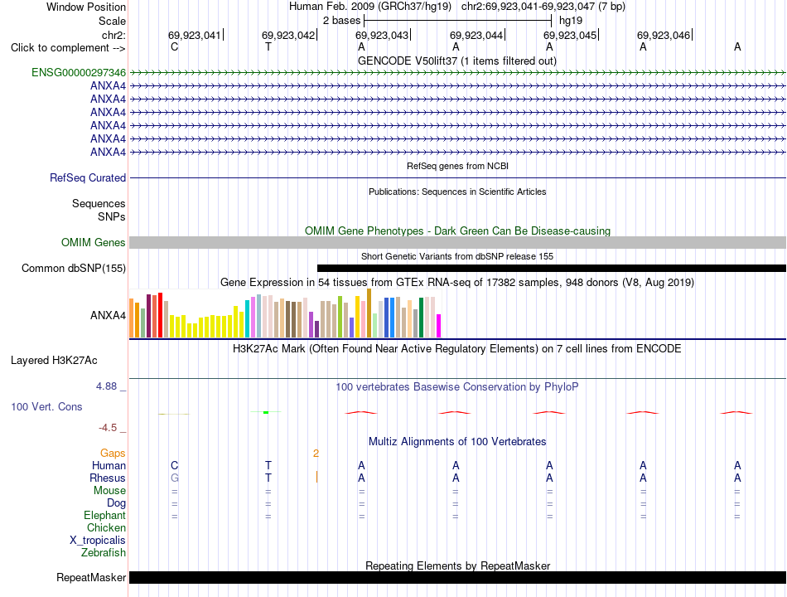Click the Layered H3K27Ac track label

[54, 361]
